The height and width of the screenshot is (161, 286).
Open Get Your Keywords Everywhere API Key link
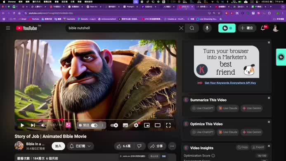[230, 83]
